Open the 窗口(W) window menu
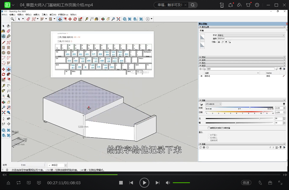289x190 pixels. pyautogui.click(x=53, y=14)
